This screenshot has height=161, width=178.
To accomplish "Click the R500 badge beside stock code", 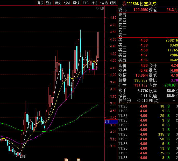I will (124, 4).
